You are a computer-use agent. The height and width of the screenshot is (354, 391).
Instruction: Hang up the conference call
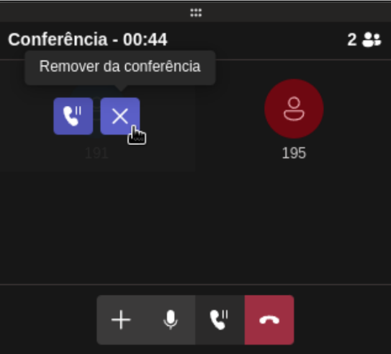(x=269, y=320)
